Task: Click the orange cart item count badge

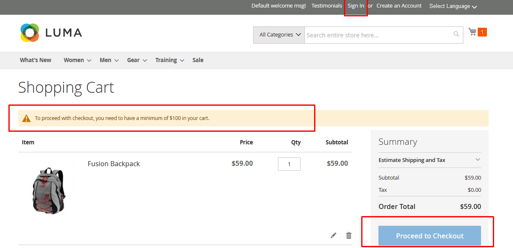Action: point(483,31)
